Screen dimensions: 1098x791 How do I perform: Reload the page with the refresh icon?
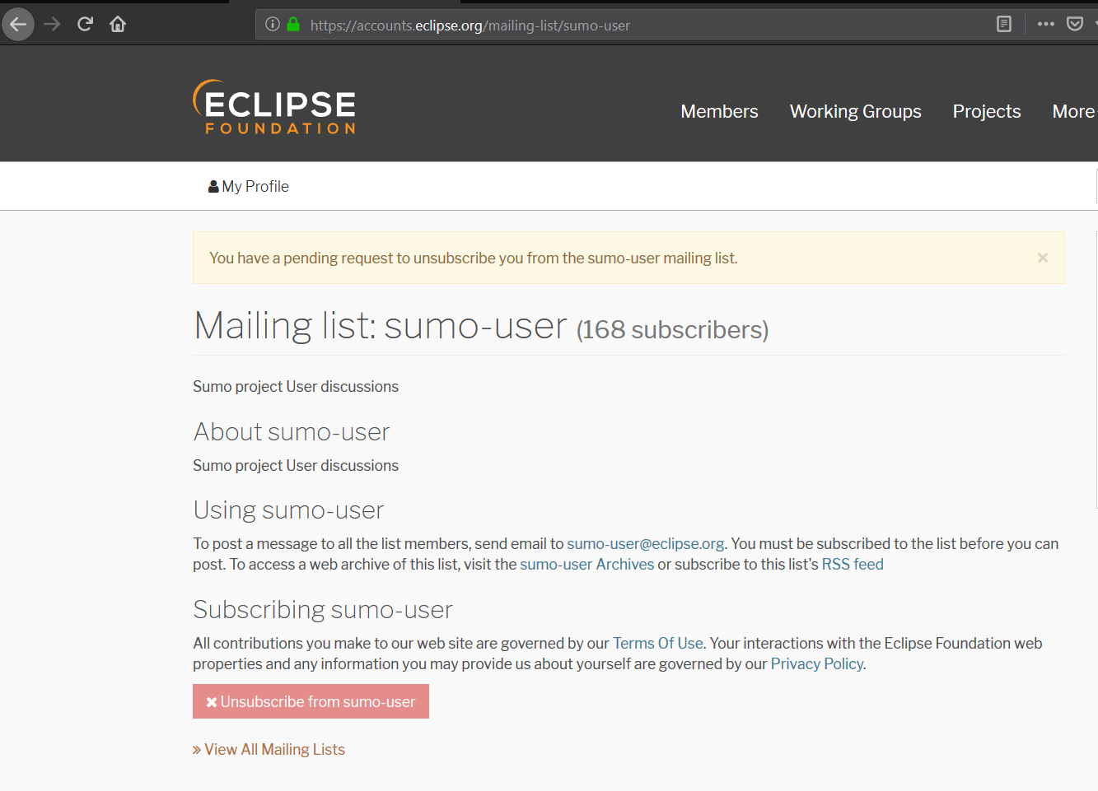tap(85, 24)
